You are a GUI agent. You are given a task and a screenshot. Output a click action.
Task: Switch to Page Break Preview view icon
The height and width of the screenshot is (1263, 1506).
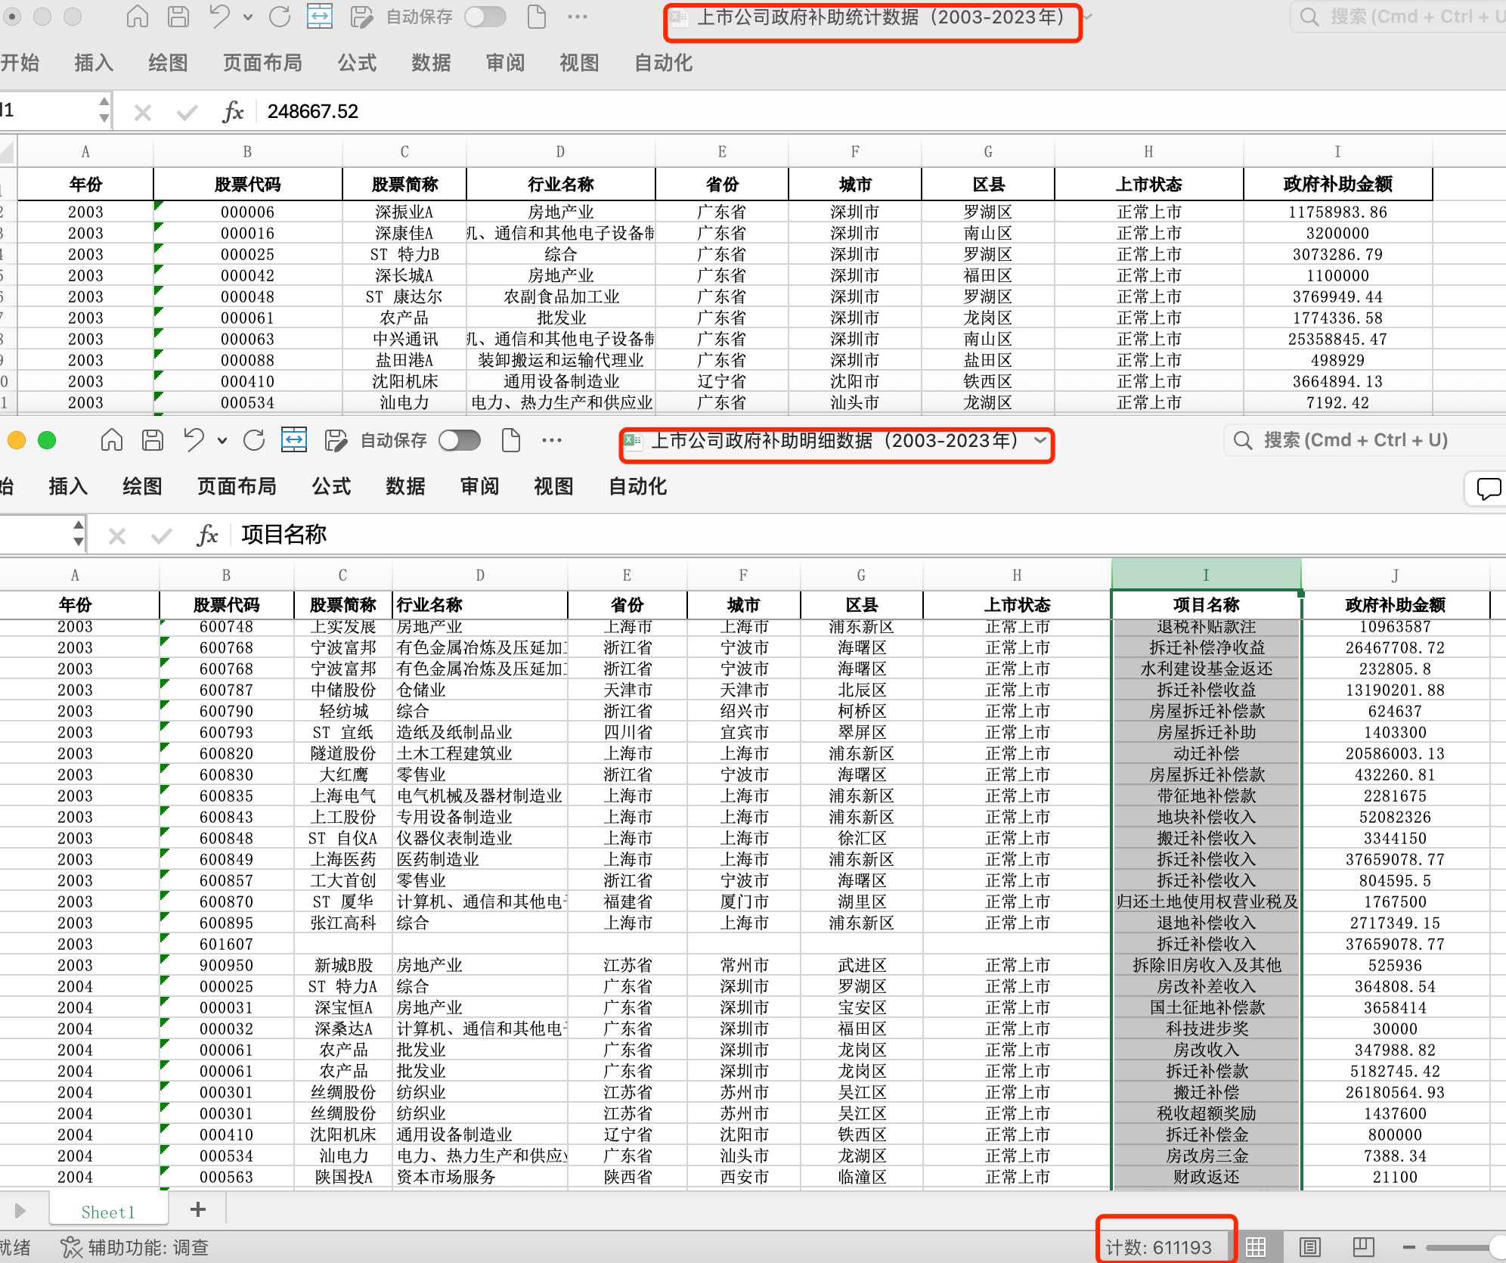point(1363,1247)
